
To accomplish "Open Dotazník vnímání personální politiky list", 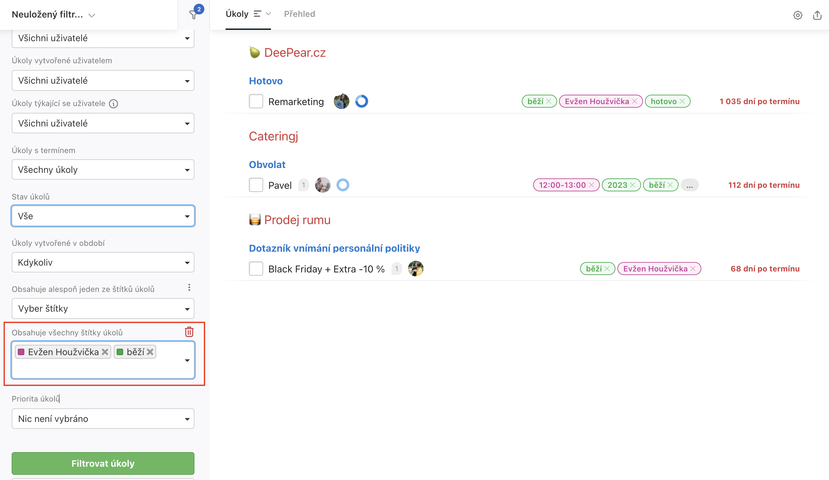I will (334, 248).
